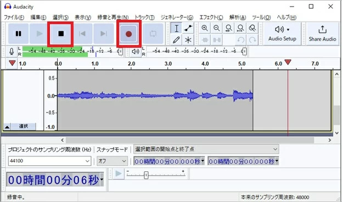Open the 録音と再生 menu
Screen dimensions: 342x202
point(113,18)
